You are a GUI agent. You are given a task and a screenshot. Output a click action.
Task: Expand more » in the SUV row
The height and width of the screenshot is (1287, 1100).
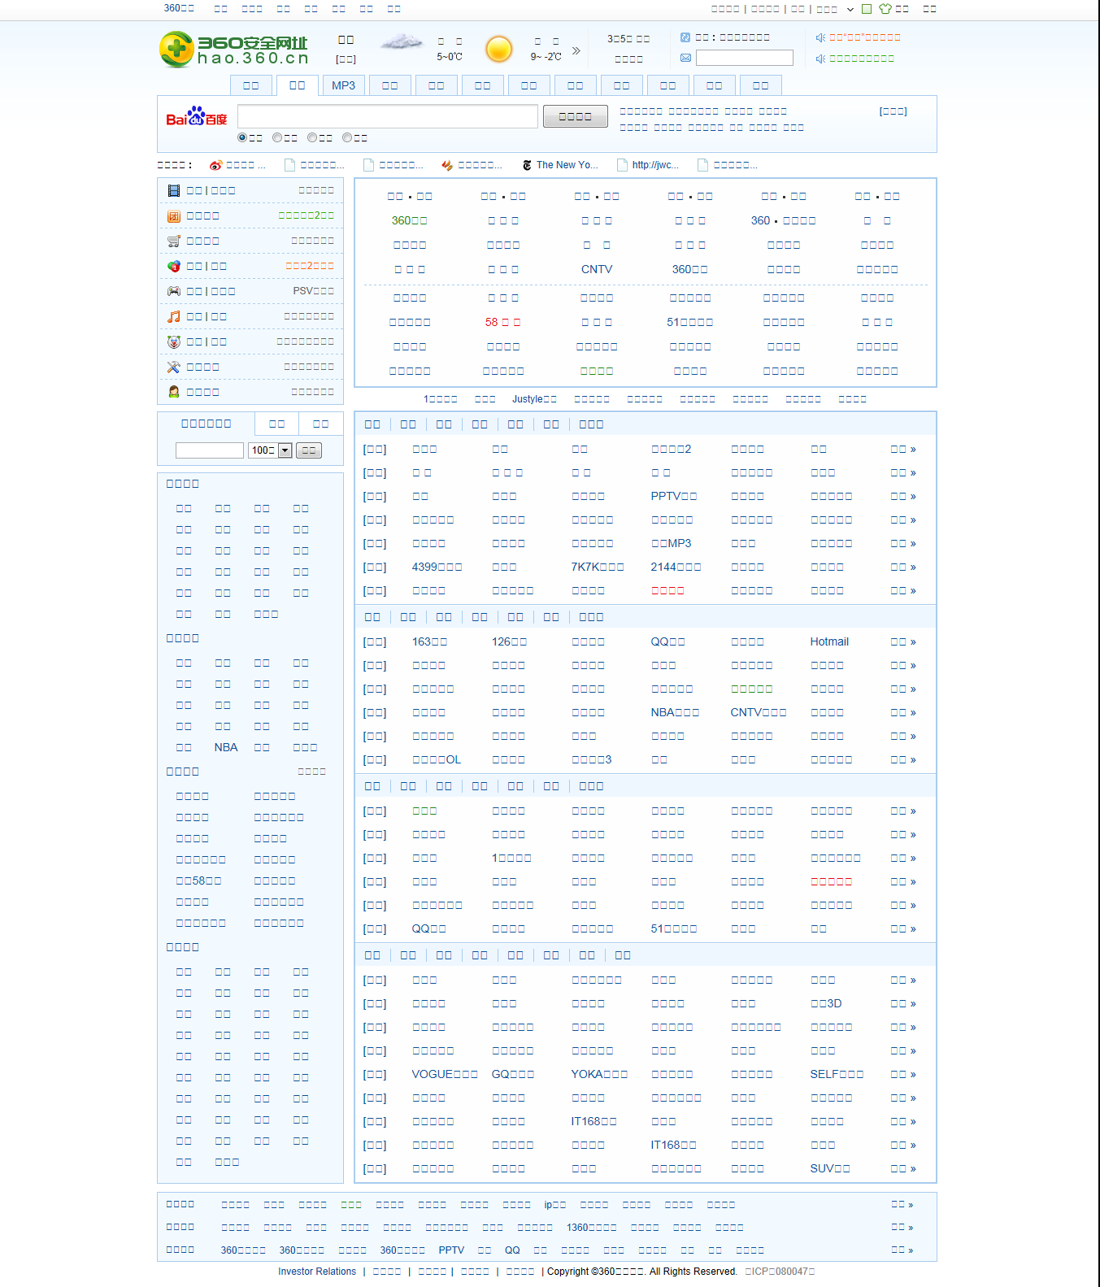pos(903,1169)
